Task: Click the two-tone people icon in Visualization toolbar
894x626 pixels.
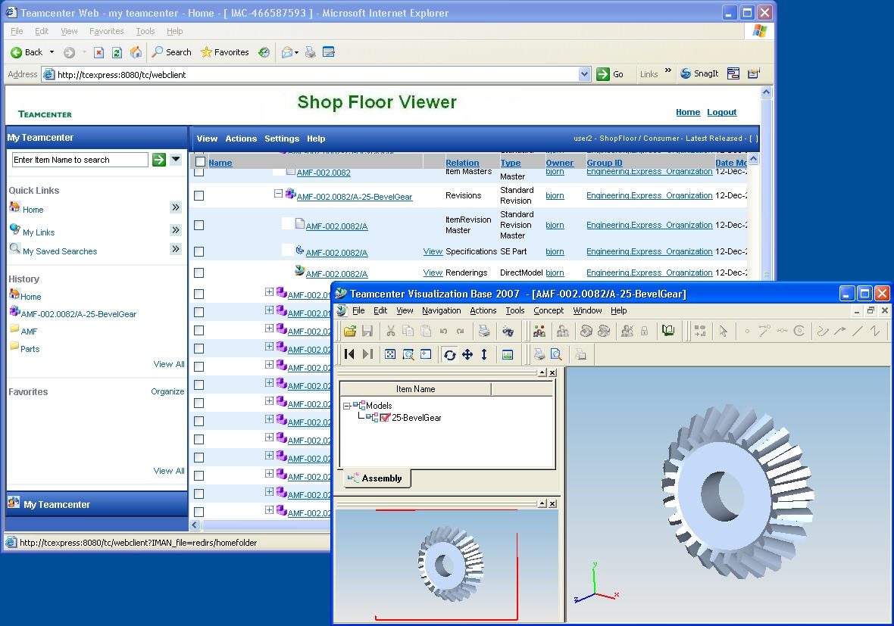Action: click(539, 330)
